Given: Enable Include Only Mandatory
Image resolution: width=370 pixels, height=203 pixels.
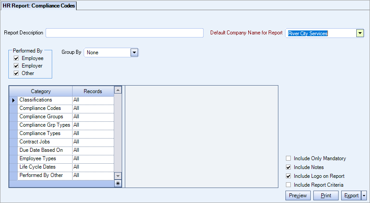Looking at the screenshot, I should point(289,158).
